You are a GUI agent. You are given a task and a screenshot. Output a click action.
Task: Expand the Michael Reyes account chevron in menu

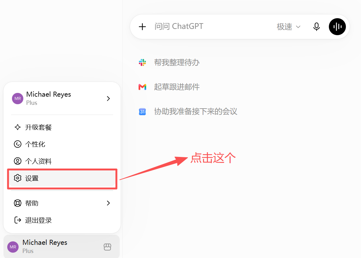click(108, 99)
